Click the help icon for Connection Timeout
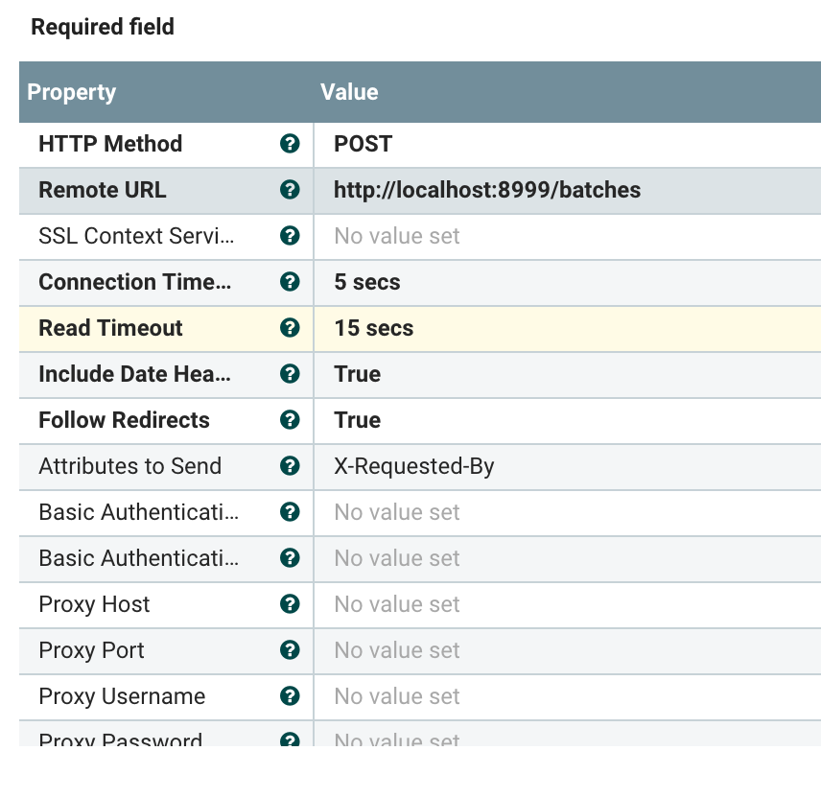This screenshot has width=821, height=798. point(290,282)
